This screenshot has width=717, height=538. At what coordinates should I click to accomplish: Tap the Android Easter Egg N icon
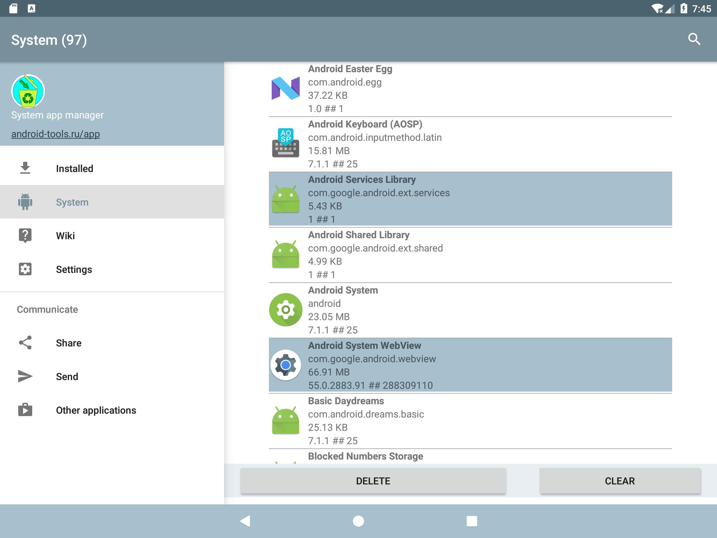pos(286,88)
